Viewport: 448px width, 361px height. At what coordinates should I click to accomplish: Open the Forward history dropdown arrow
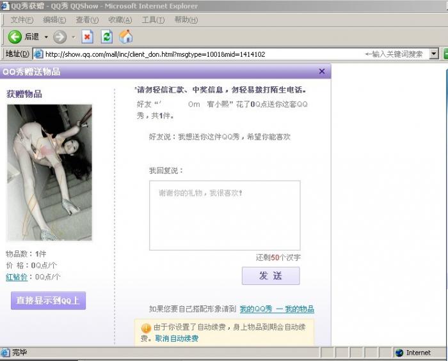[74, 37]
